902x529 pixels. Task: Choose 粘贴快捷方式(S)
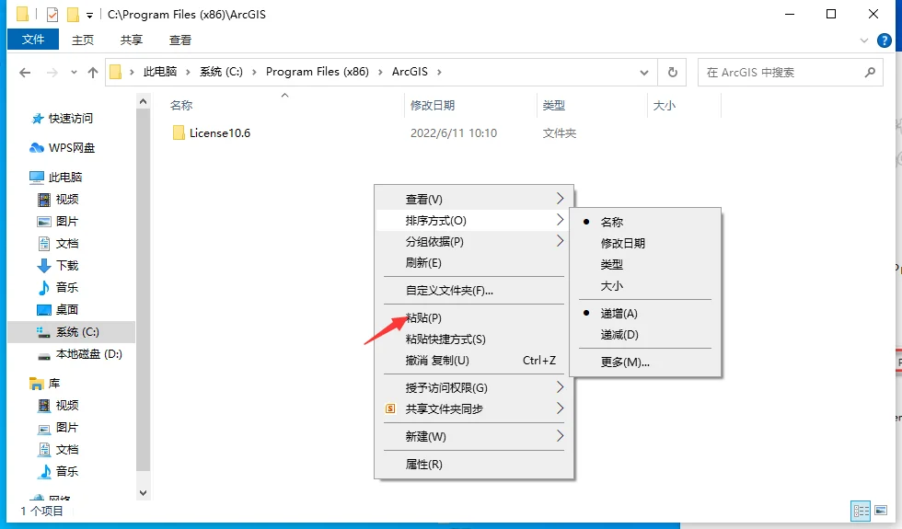(x=475, y=339)
